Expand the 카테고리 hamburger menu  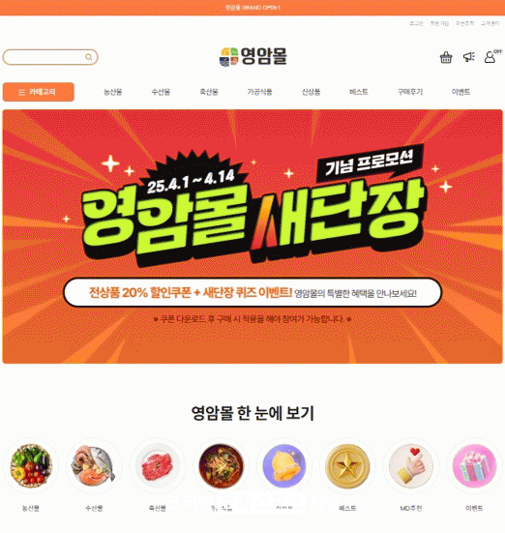pyautogui.click(x=39, y=92)
